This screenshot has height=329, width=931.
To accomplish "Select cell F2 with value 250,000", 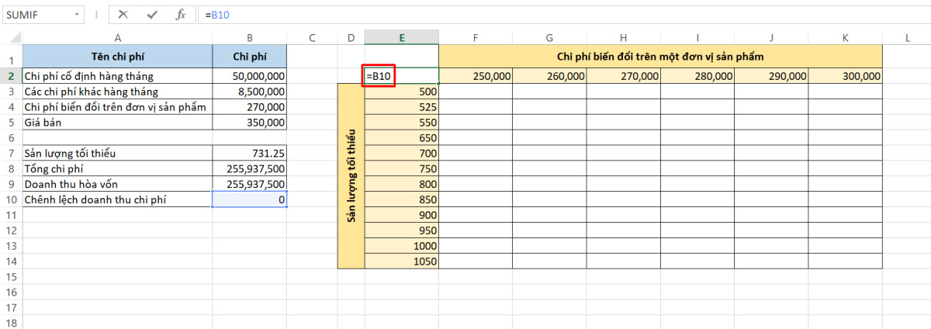I will (476, 76).
